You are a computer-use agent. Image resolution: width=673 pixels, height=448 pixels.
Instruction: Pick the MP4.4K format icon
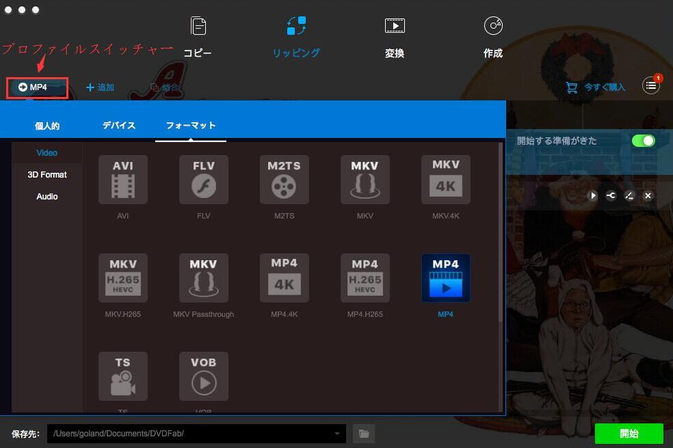(285, 278)
